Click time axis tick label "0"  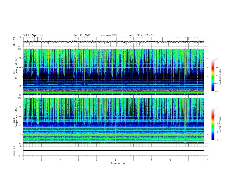pos(23,160)
